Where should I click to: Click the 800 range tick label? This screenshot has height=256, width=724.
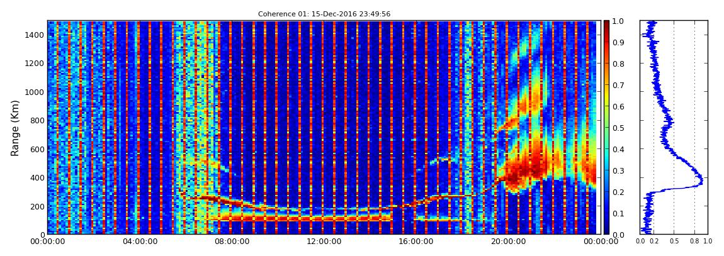pos(37,120)
